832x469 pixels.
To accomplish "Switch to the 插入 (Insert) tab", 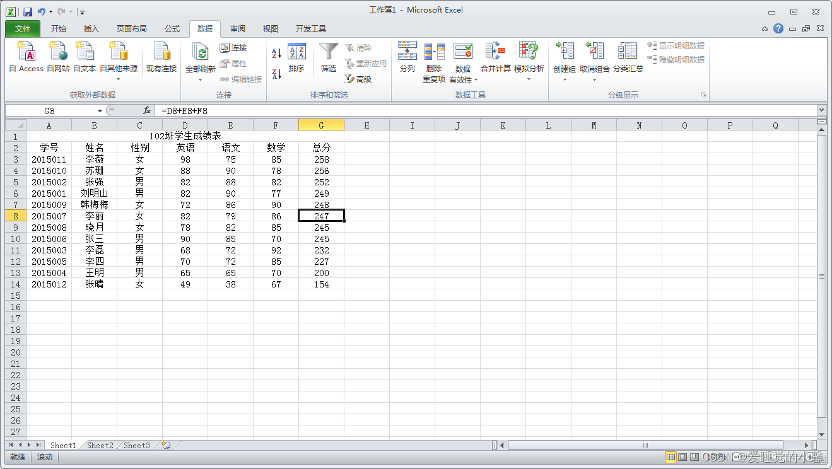I will tap(91, 28).
